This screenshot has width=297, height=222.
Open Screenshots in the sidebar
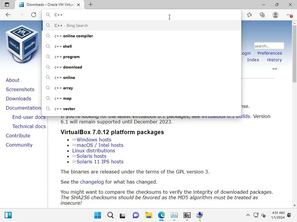tap(20, 89)
